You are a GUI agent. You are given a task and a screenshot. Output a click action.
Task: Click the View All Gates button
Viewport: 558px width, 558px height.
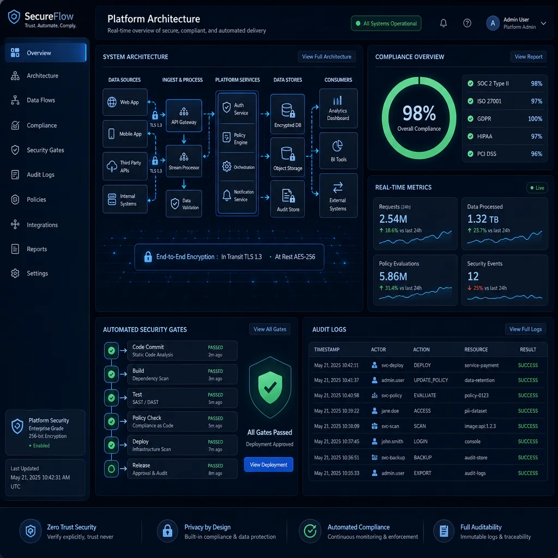[x=269, y=329]
